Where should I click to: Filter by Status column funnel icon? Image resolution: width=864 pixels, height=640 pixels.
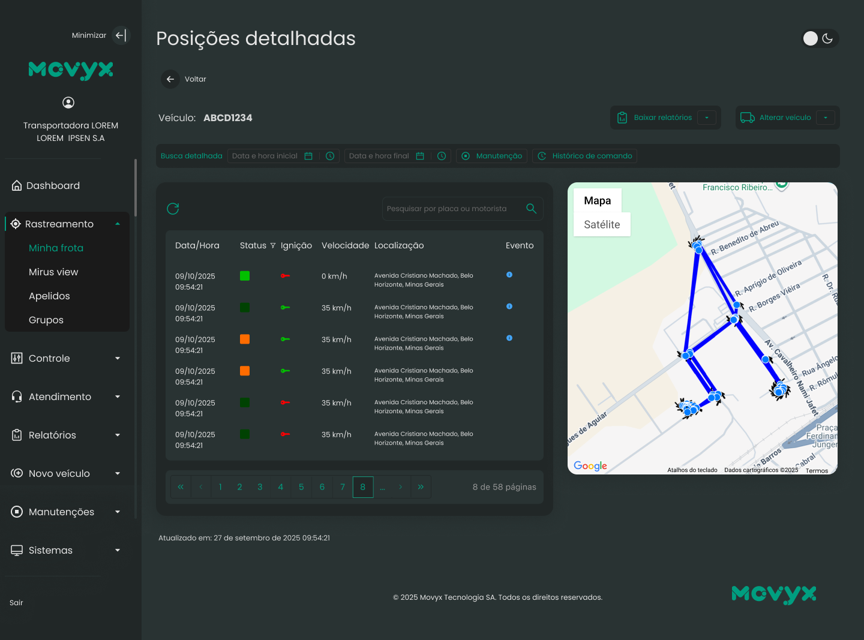(273, 245)
